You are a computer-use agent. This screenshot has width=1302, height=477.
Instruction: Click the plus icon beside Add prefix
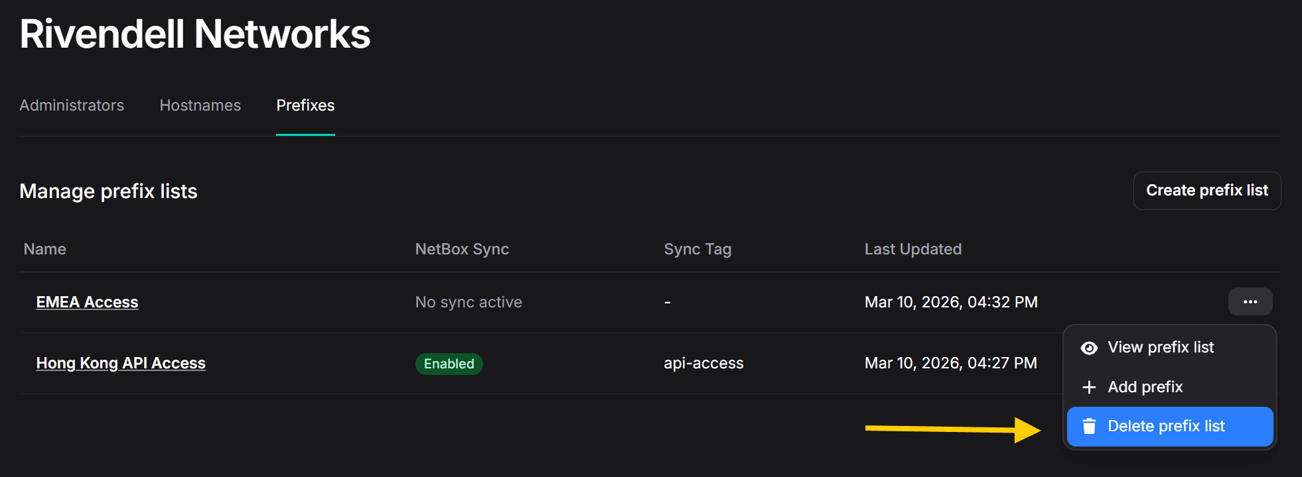tap(1089, 387)
